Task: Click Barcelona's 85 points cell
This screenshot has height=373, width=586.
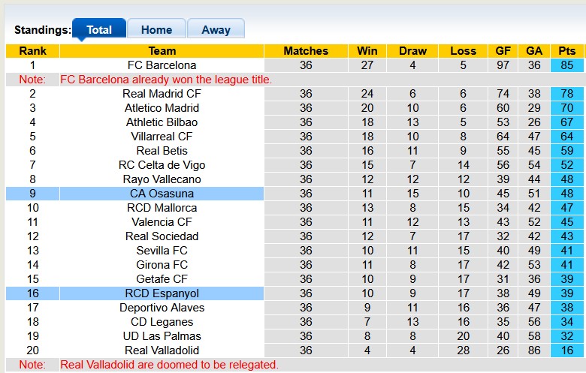Action: point(567,65)
